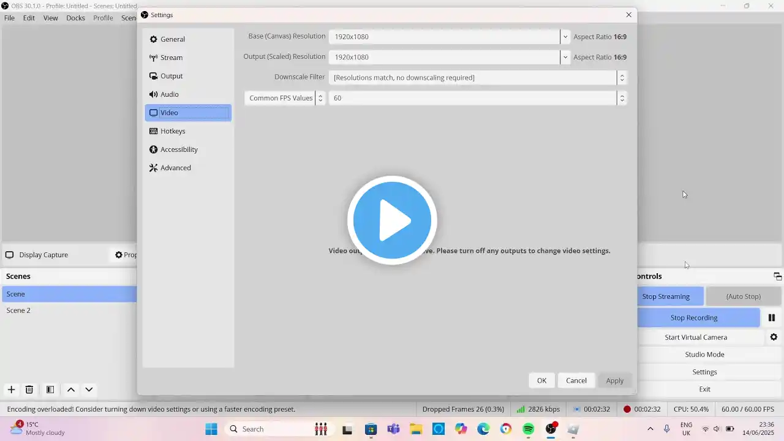Click the Exit button in Controls
The height and width of the screenshot is (441, 784).
click(709, 389)
